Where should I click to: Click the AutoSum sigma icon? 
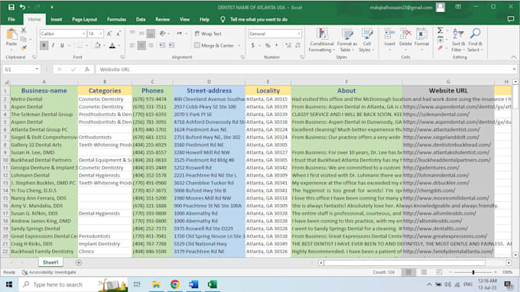click(440, 31)
